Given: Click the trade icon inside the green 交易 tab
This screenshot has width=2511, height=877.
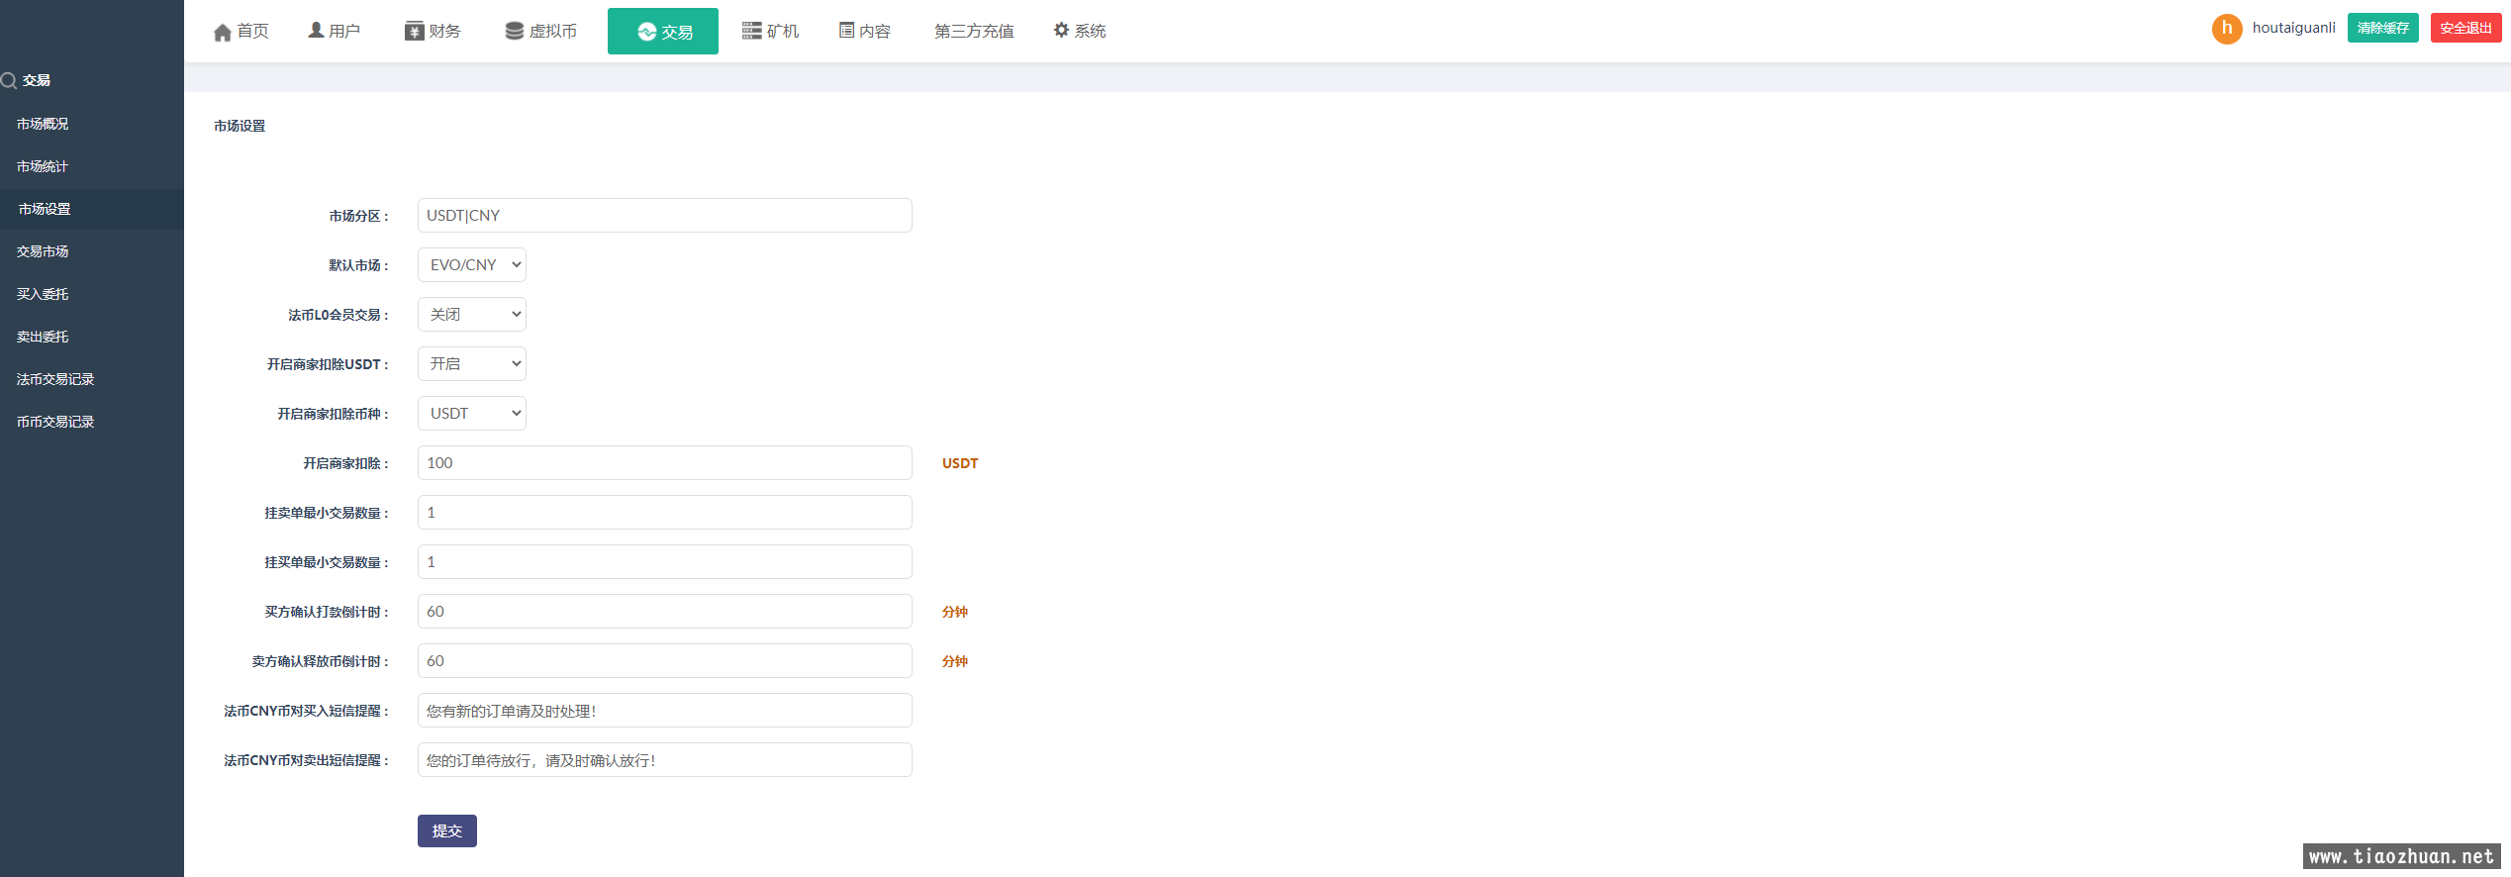Looking at the screenshot, I should point(647,32).
